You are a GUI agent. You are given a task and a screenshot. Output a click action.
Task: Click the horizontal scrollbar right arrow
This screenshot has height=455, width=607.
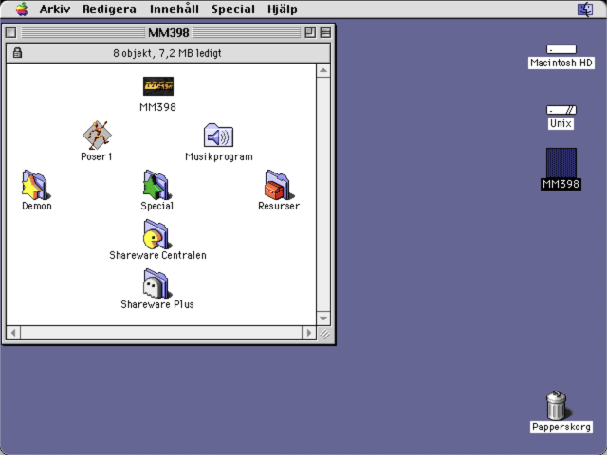coord(309,333)
